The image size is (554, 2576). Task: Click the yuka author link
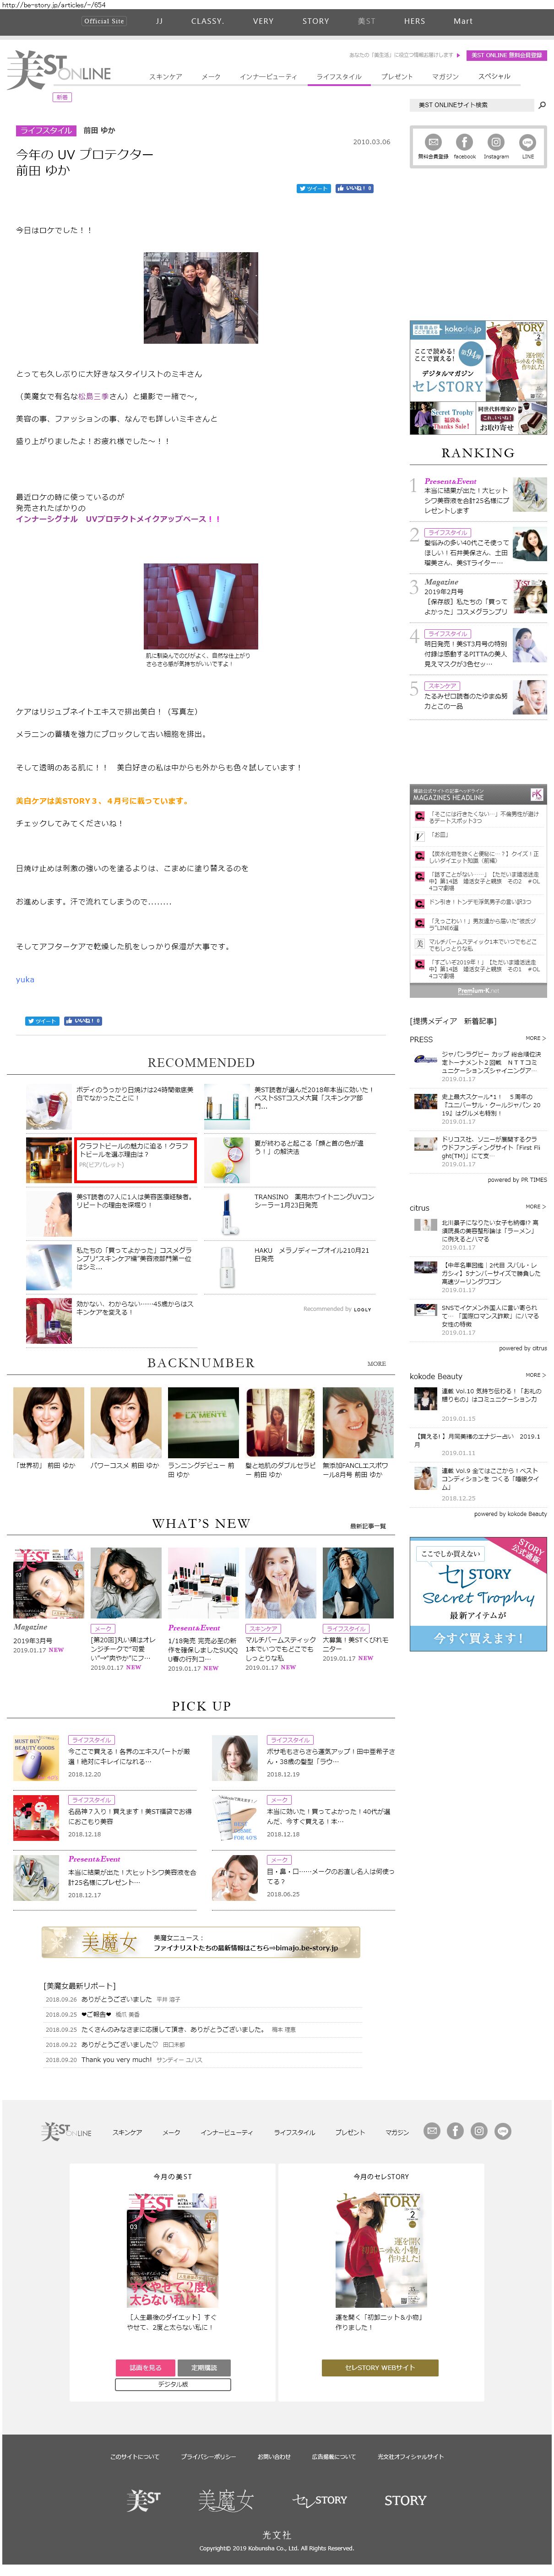pyautogui.click(x=25, y=980)
